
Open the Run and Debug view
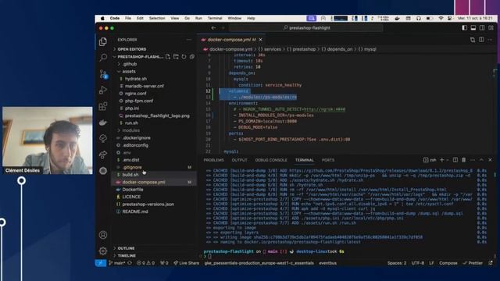click(x=103, y=91)
